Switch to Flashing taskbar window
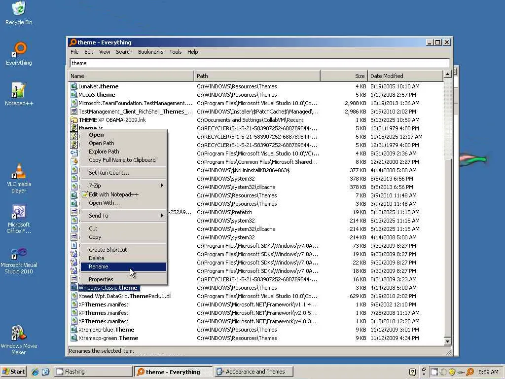This screenshot has height=379, width=505. (x=93, y=372)
